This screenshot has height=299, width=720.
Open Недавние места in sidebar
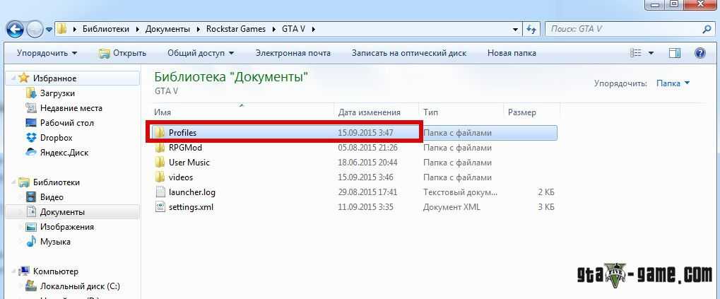[71, 108]
